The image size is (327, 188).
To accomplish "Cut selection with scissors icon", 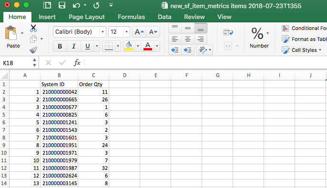I will pos(33,28).
